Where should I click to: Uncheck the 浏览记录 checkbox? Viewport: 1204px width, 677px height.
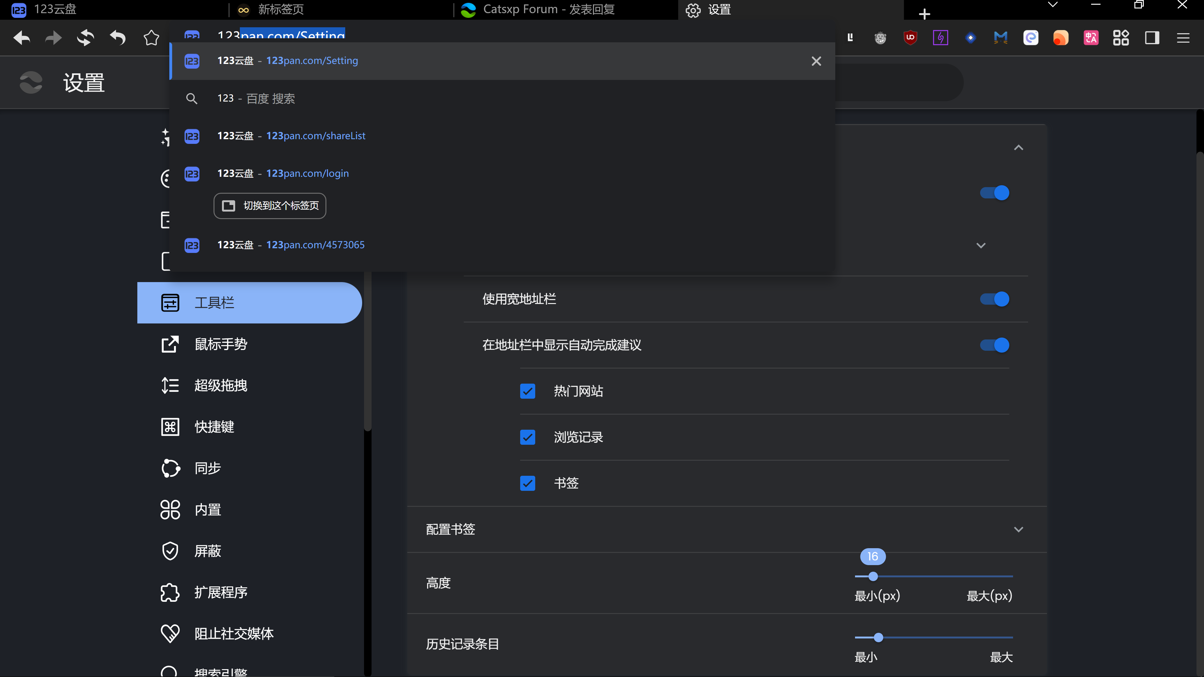coord(528,437)
